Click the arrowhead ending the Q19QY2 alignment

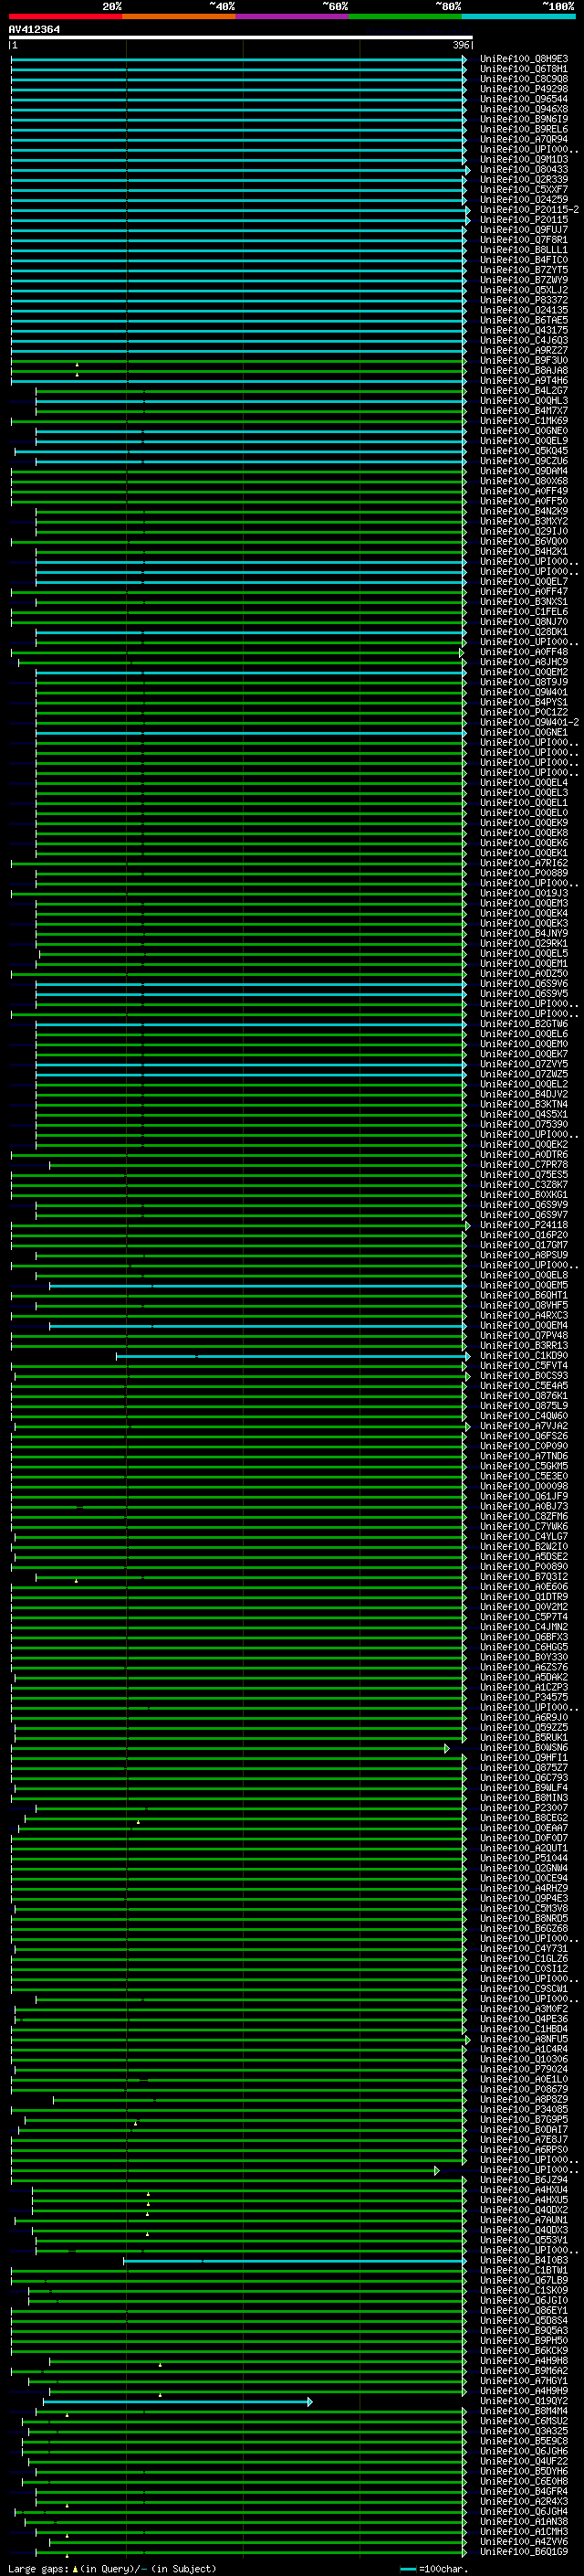tap(309, 2402)
